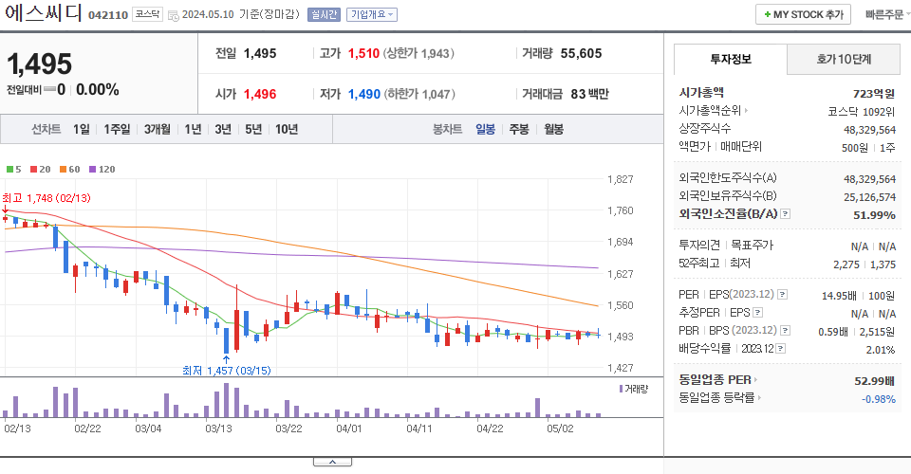The image size is (911, 474).
Task: Click the 하한가 1,047 text
Action: click(x=419, y=94)
